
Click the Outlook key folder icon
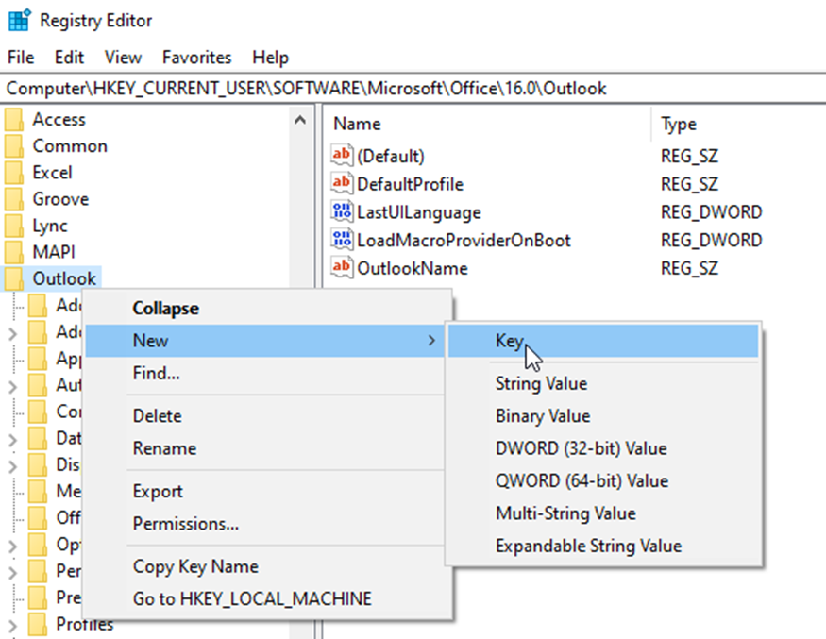[x=14, y=278]
